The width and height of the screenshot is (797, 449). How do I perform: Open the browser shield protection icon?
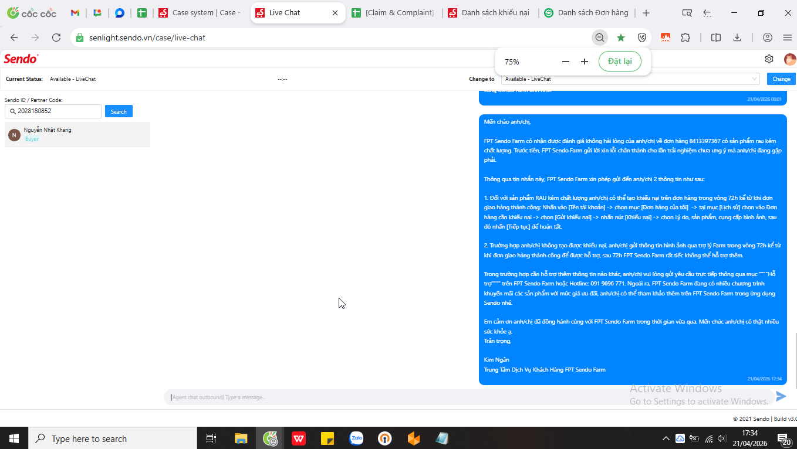click(642, 38)
